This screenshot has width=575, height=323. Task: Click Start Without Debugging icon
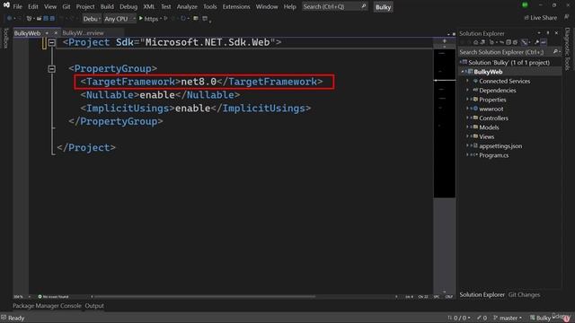pos(165,18)
